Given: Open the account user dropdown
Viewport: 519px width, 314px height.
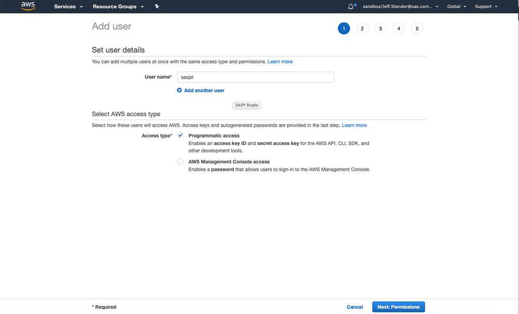Looking at the screenshot, I should tap(400, 7).
